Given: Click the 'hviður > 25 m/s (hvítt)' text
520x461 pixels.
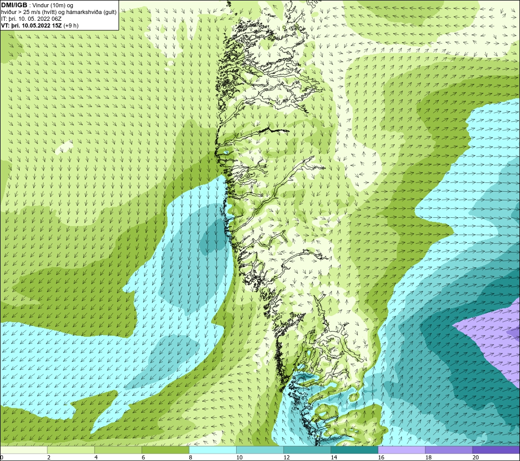Looking at the screenshot, I should [x=28, y=12].
